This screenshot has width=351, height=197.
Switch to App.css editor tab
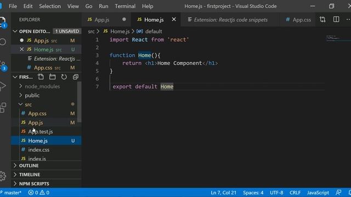[x=298, y=20]
